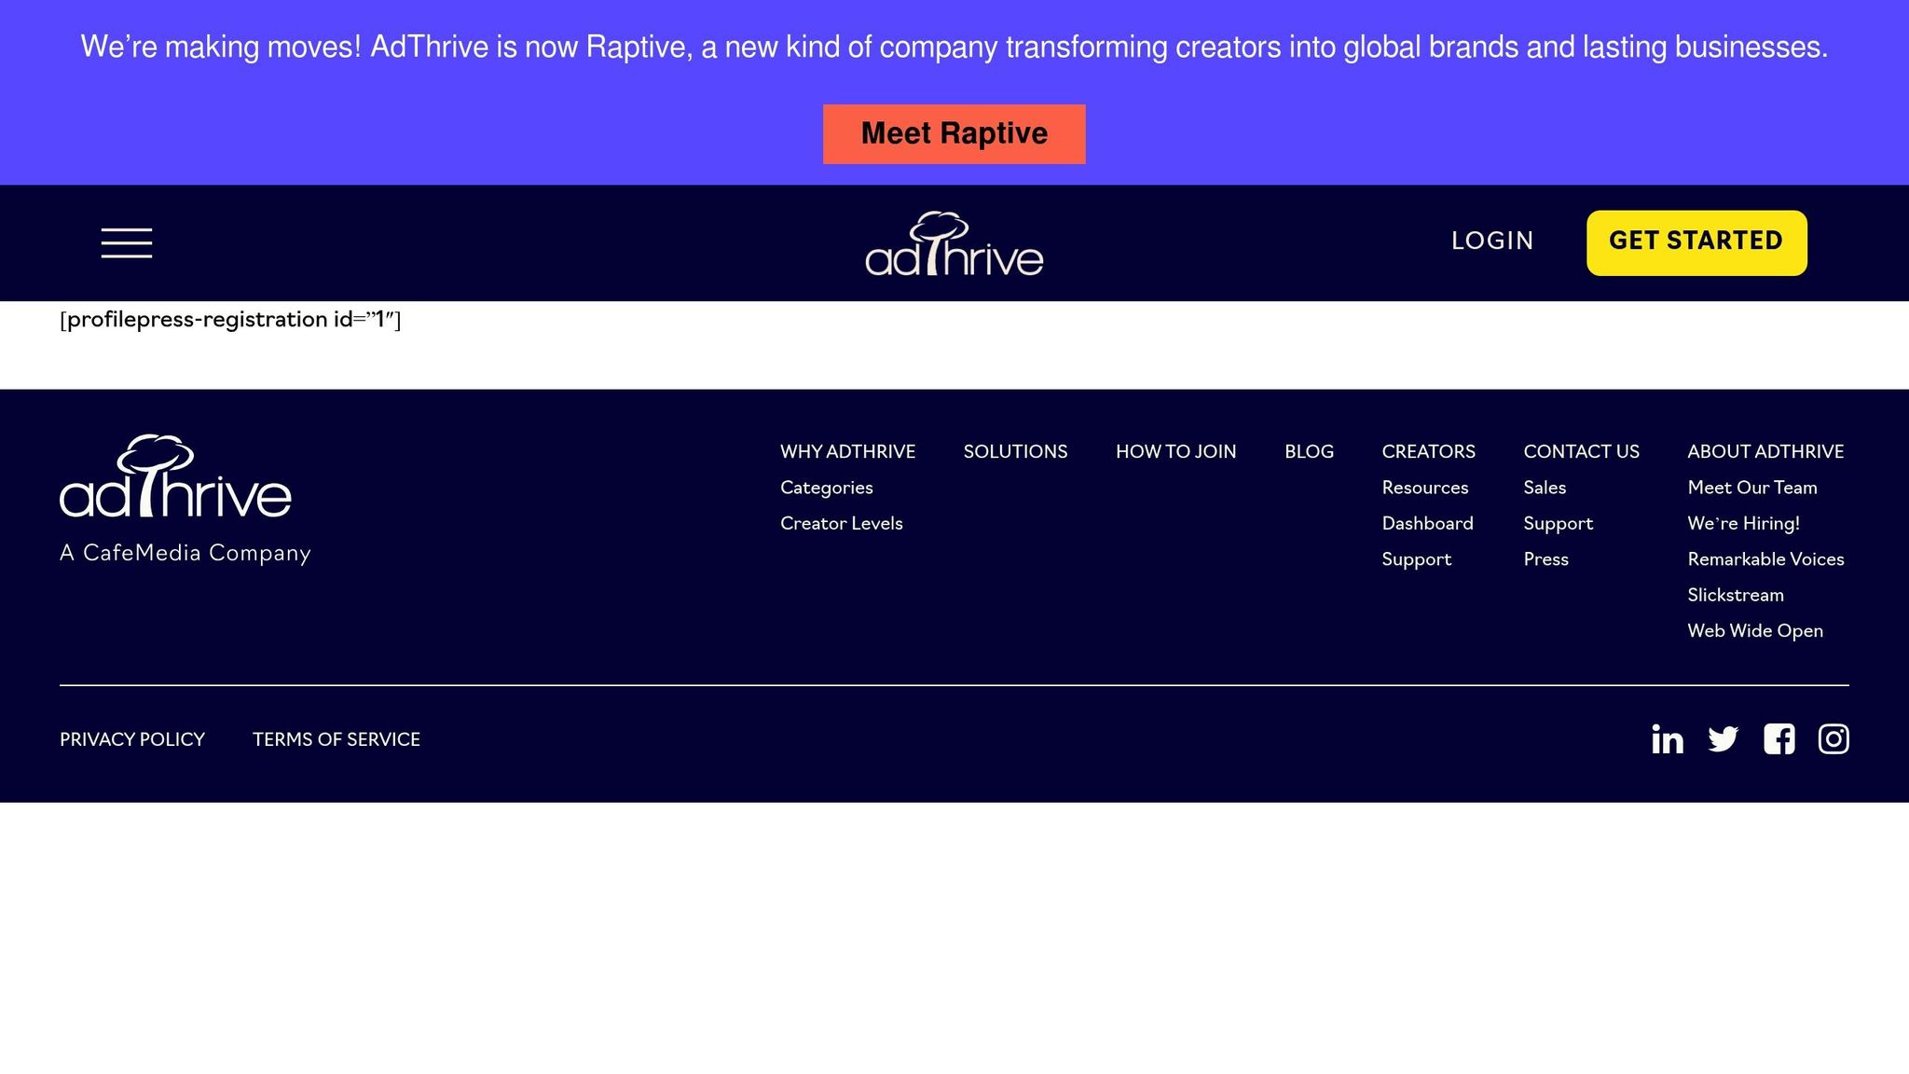This screenshot has height=1074, width=1909.
Task: Open Sales under Contact Us
Action: 1545,488
